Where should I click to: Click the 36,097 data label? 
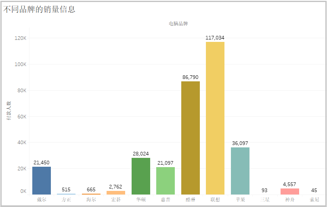tap(240, 143)
